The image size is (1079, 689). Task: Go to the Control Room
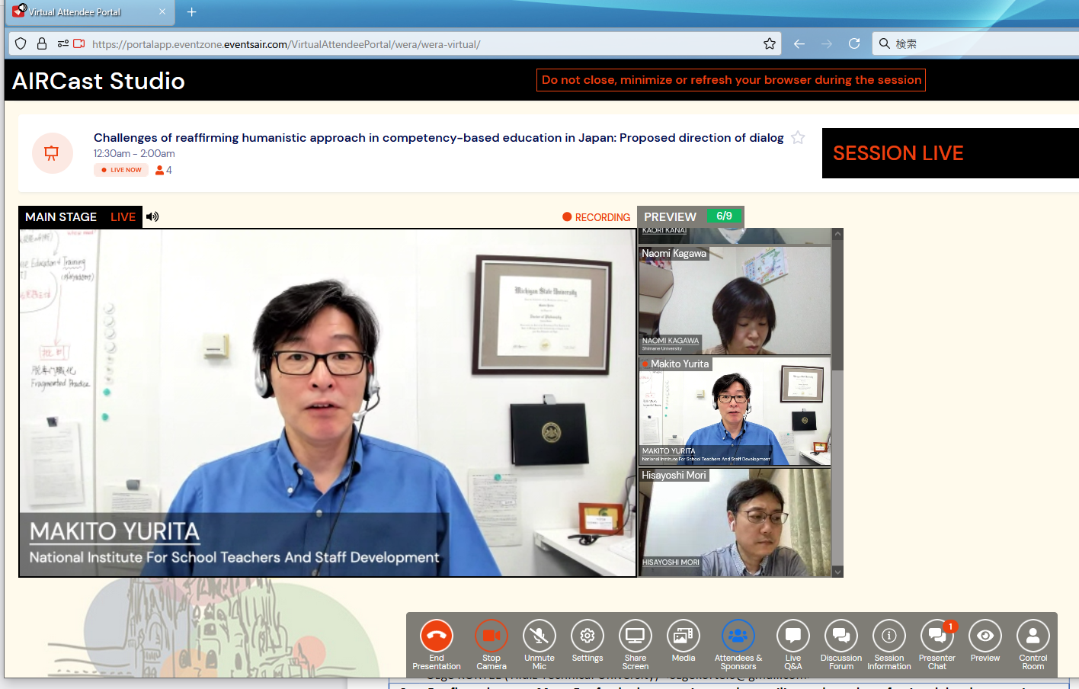[1033, 636]
